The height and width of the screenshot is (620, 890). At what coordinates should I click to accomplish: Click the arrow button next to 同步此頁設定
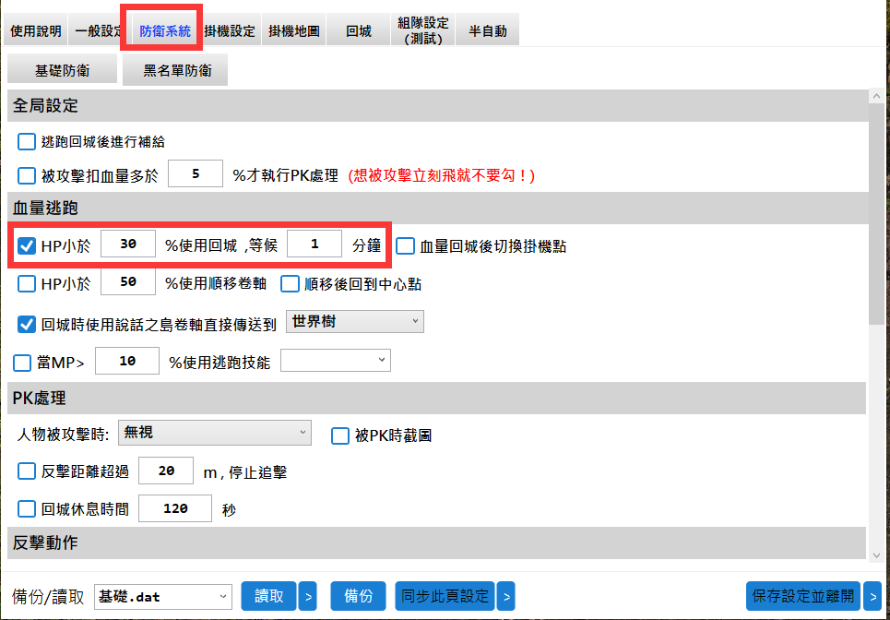[x=505, y=596]
